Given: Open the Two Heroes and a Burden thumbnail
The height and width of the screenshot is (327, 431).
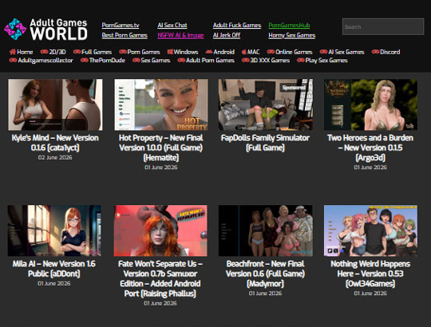Looking at the screenshot, I should [x=370, y=104].
